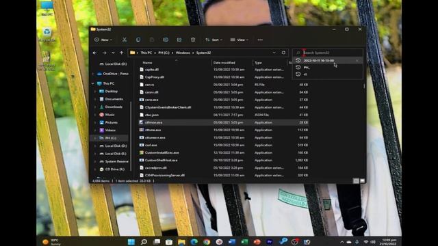Open System Reserved in the sidebar
This screenshot has height=246, width=438.
coord(116,161)
